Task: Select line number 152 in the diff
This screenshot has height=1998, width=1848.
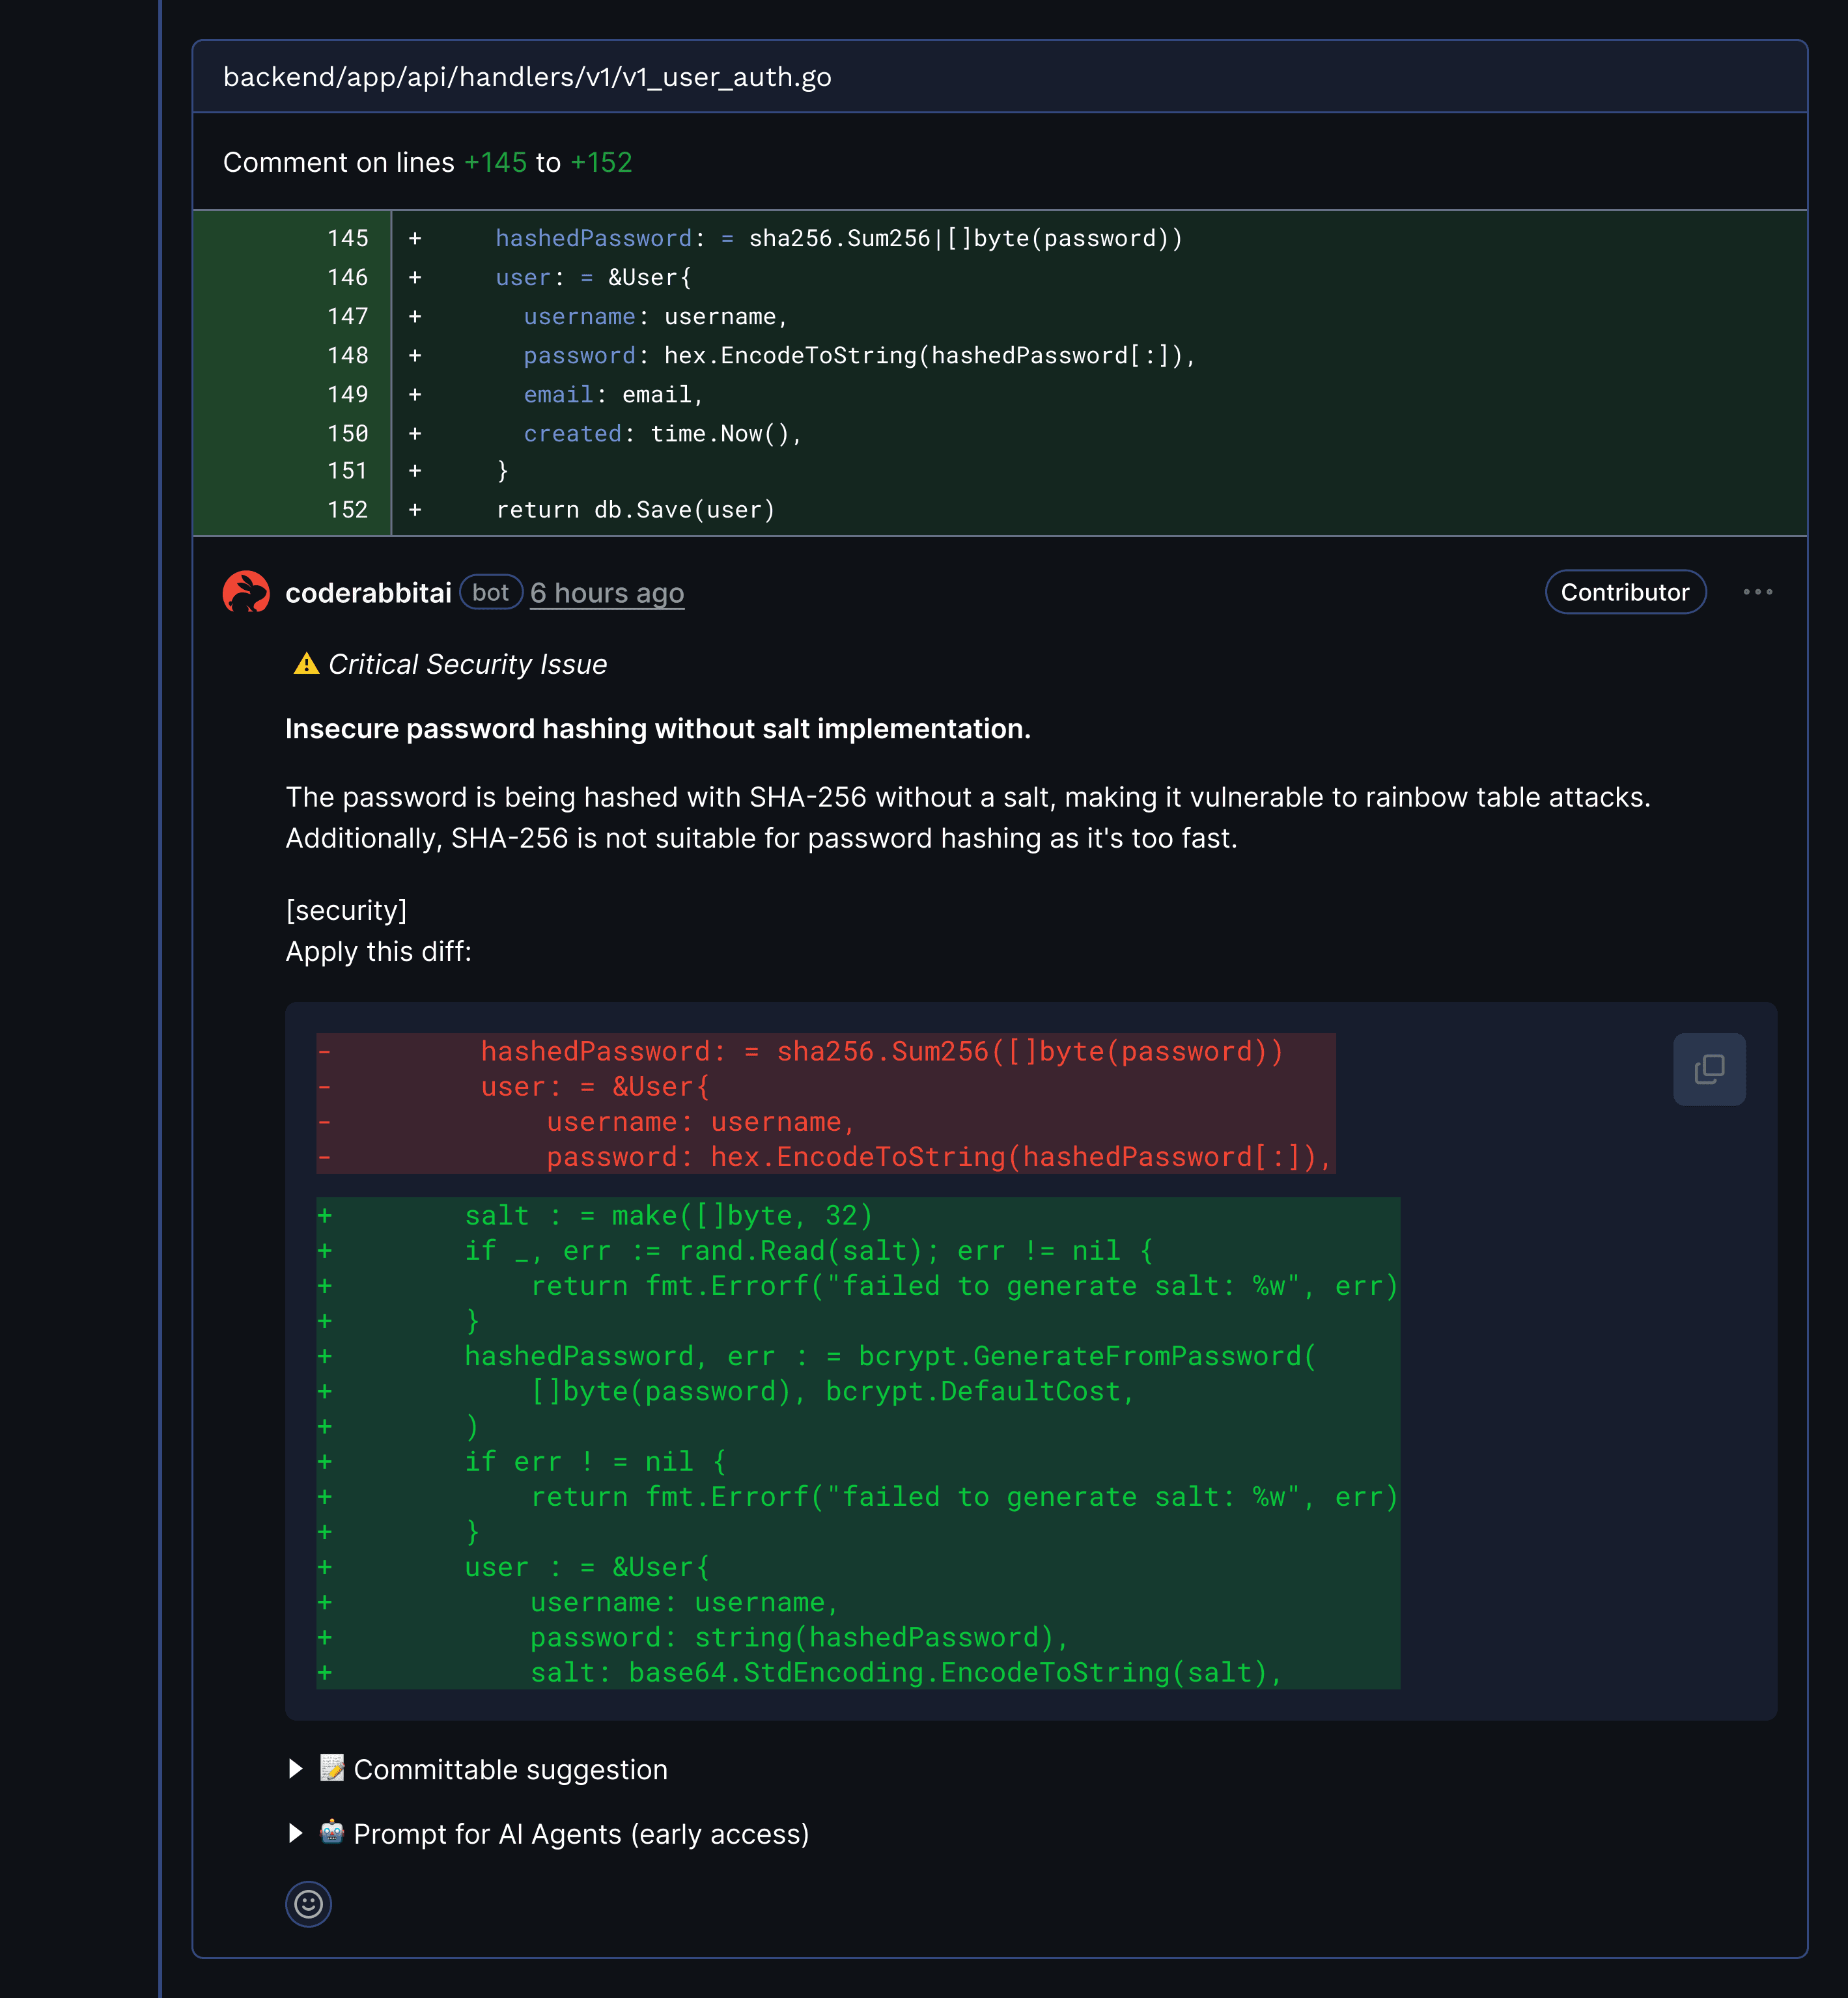Action: (348, 510)
